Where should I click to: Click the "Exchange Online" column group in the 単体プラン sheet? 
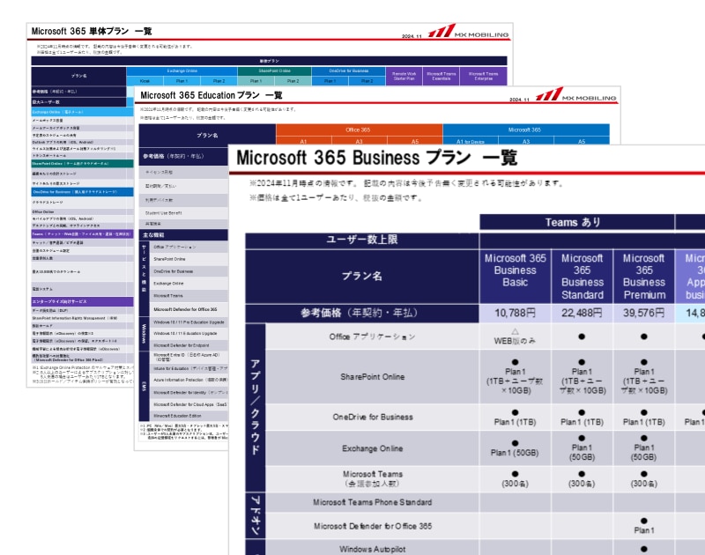pyautogui.click(x=182, y=71)
